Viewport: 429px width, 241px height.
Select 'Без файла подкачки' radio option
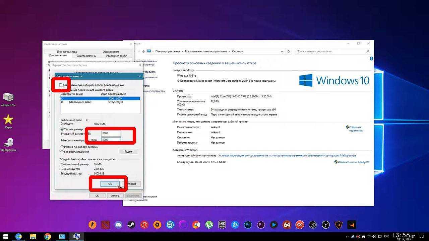click(x=62, y=152)
